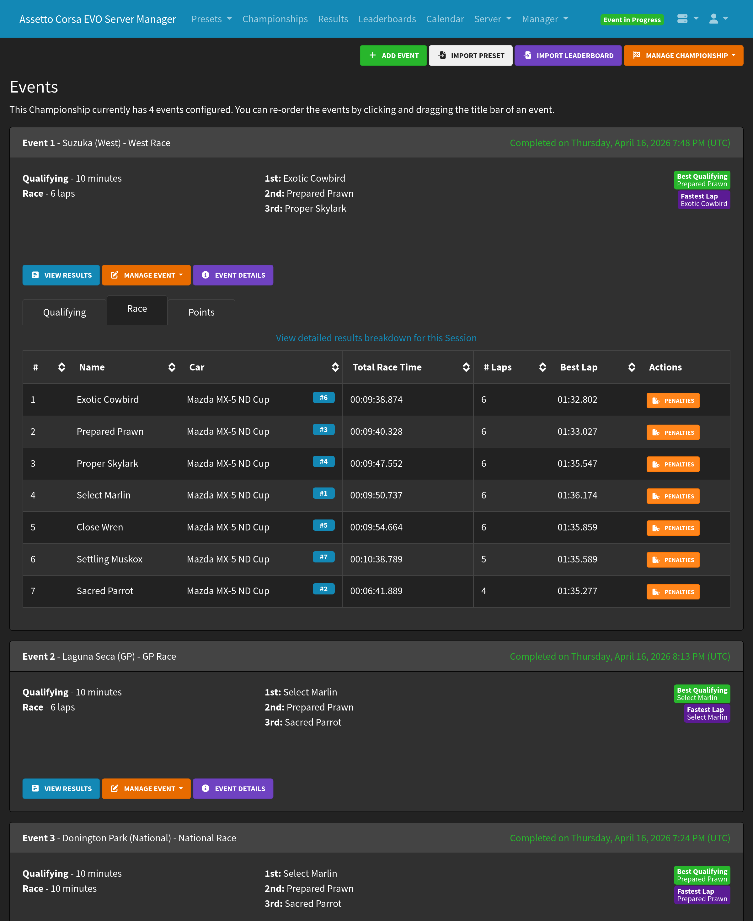This screenshot has height=921, width=753.
Task: Open Assetto Corsa EVO Server Manager home
Action: pyautogui.click(x=98, y=19)
